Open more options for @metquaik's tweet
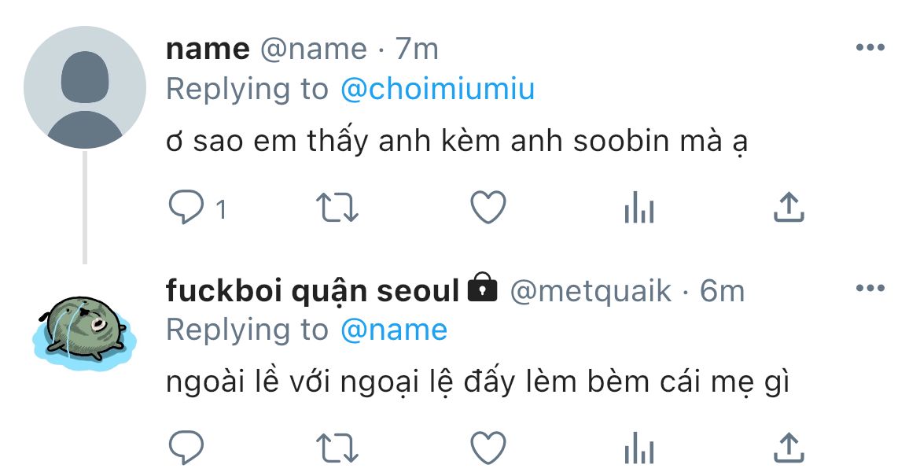 (870, 289)
